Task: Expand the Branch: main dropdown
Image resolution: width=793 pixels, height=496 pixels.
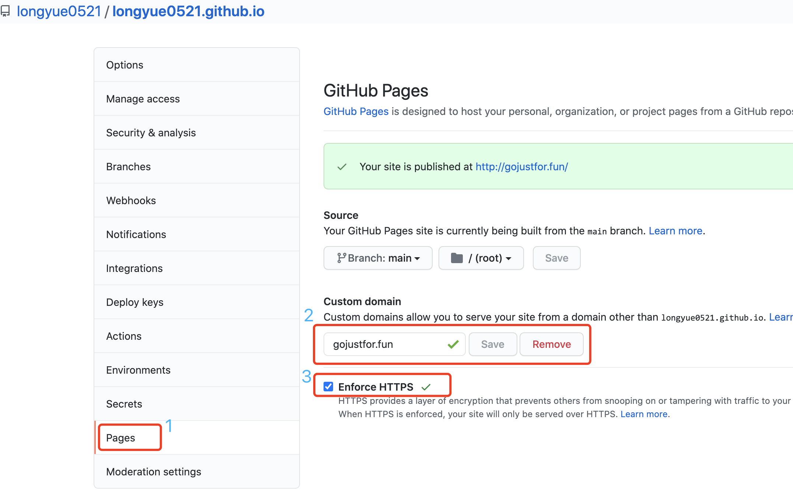Action: 378,258
